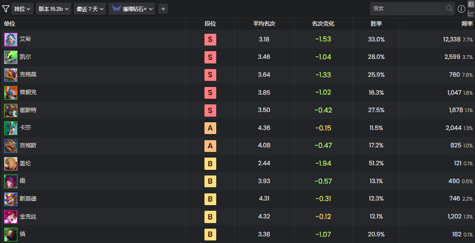Screen dimensions: 475x243
Task: Click the placement change -1.94
Action: 323,163
